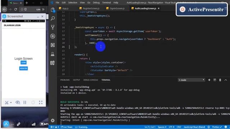Screen dimensions: 230x129
Task: Reload the browser page
Action: click(15, 10)
